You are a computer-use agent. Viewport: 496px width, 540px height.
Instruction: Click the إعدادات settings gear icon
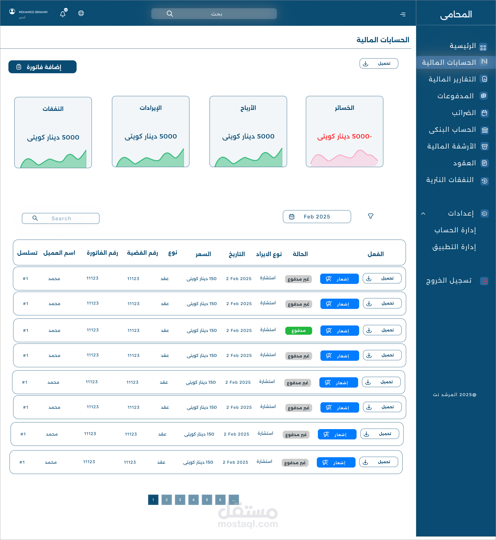(485, 214)
